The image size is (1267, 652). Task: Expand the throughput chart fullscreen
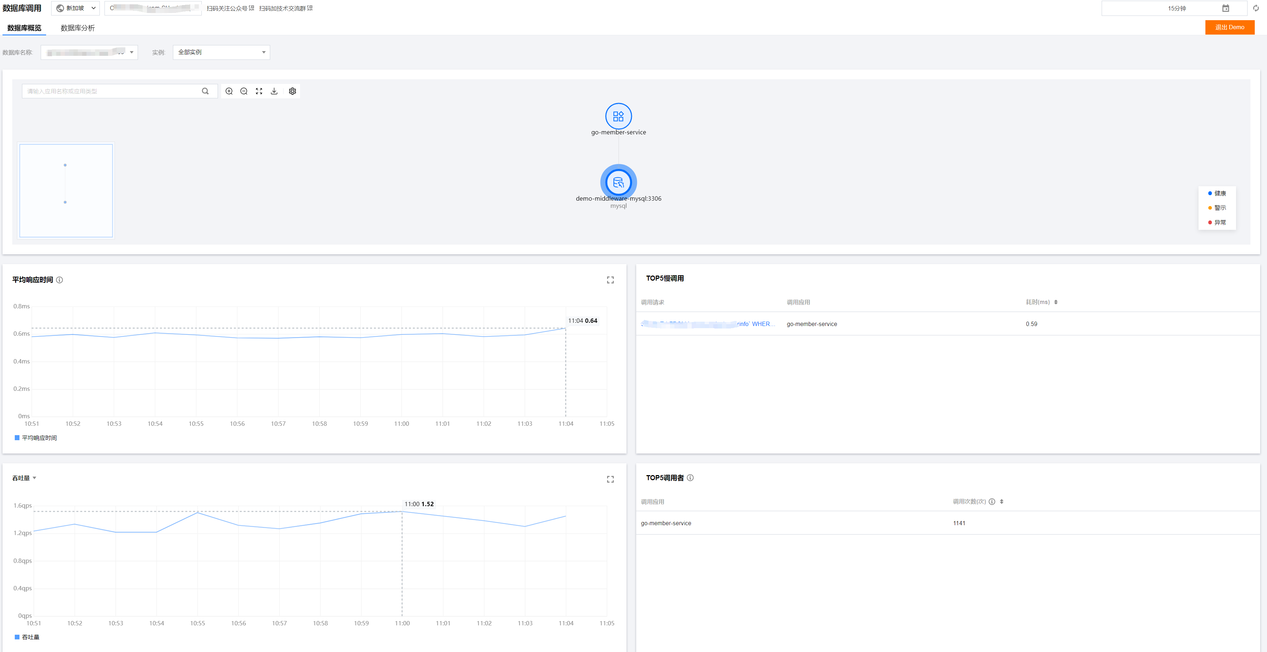(610, 479)
